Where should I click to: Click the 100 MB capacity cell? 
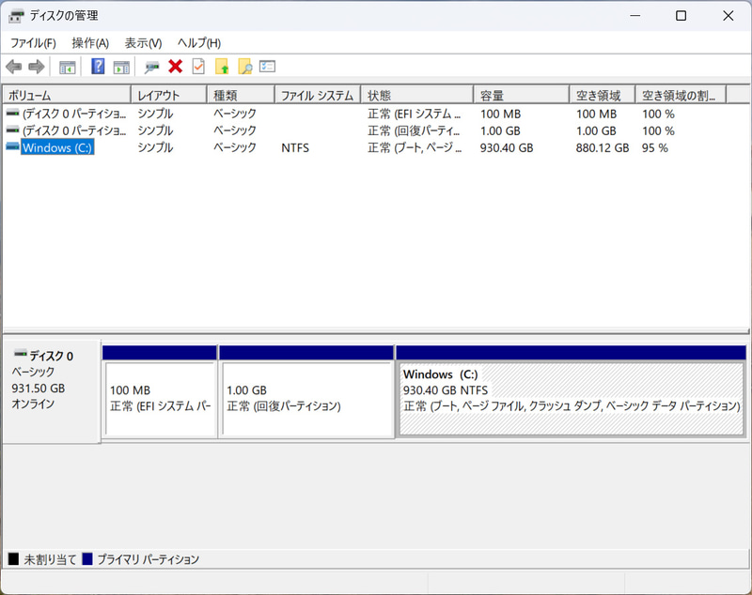500,114
